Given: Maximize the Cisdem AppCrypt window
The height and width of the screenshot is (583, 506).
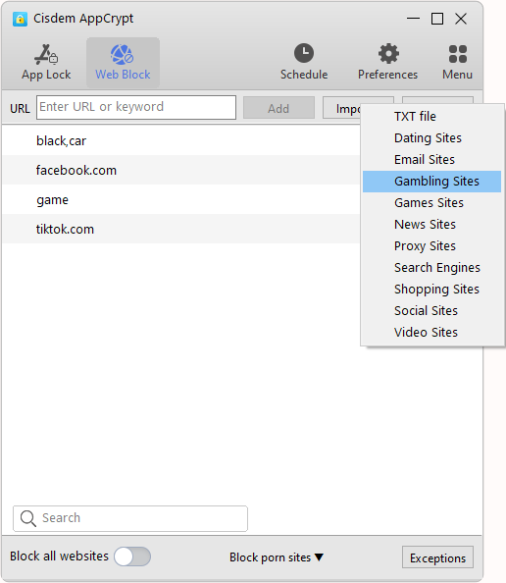Looking at the screenshot, I should pos(437,19).
